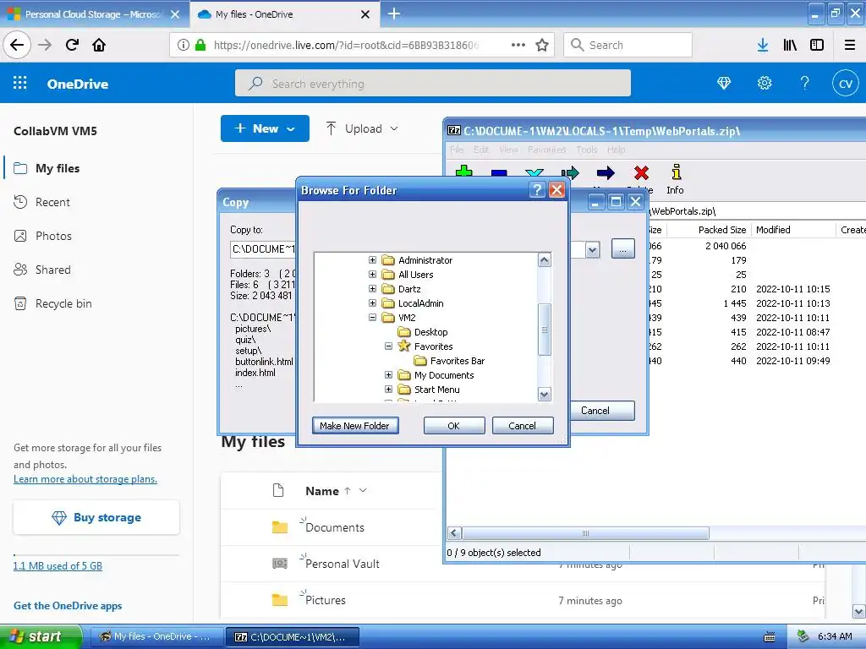The width and height of the screenshot is (866, 649).
Task: Select the Personal Vault icon
Action: pos(279,564)
